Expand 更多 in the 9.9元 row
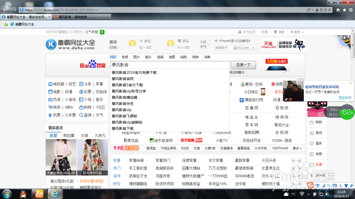Image resolution: width=355 pixels, height=199 pixels. point(297,148)
